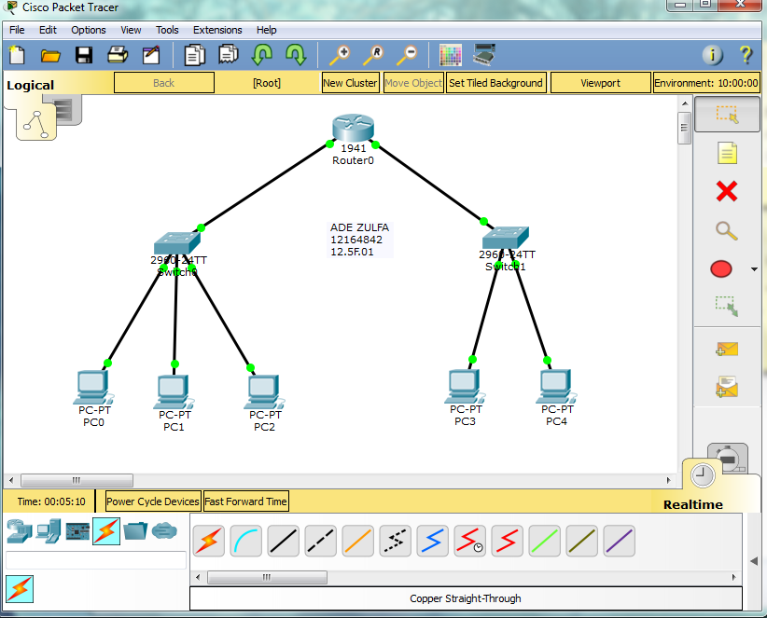Open the File menu
The height and width of the screenshot is (618, 767).
(17, 30)
